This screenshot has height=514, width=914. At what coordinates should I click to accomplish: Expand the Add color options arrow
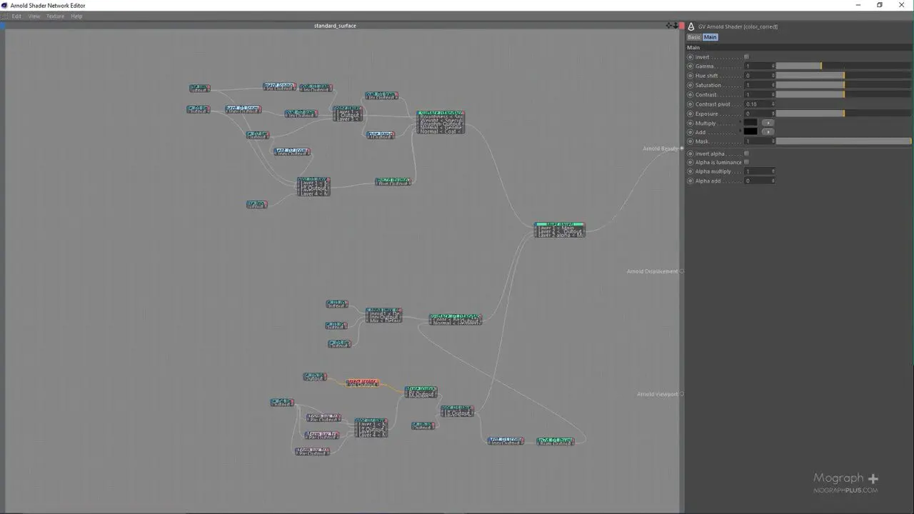768,132
